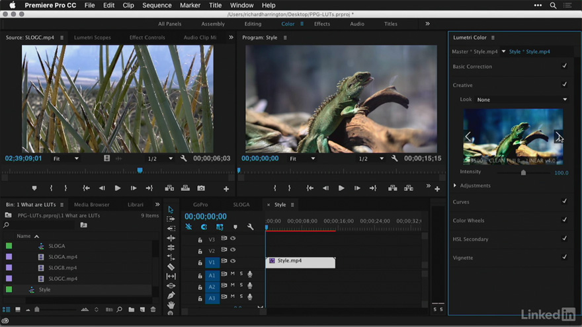Switch to Effects workspace
582x327 pixels.
[x=322, y=24]
